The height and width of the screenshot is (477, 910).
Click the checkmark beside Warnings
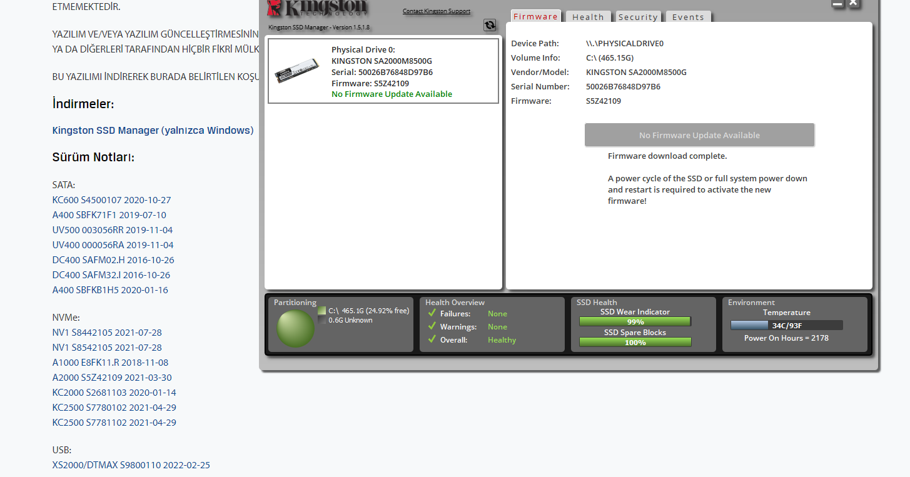pos(432,326)
